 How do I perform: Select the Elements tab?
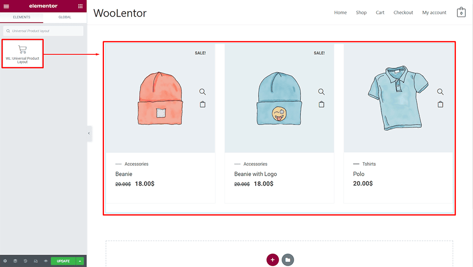pos(22,17)
